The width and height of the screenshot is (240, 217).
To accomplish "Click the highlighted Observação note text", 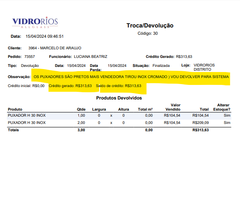I will point(131,77).
